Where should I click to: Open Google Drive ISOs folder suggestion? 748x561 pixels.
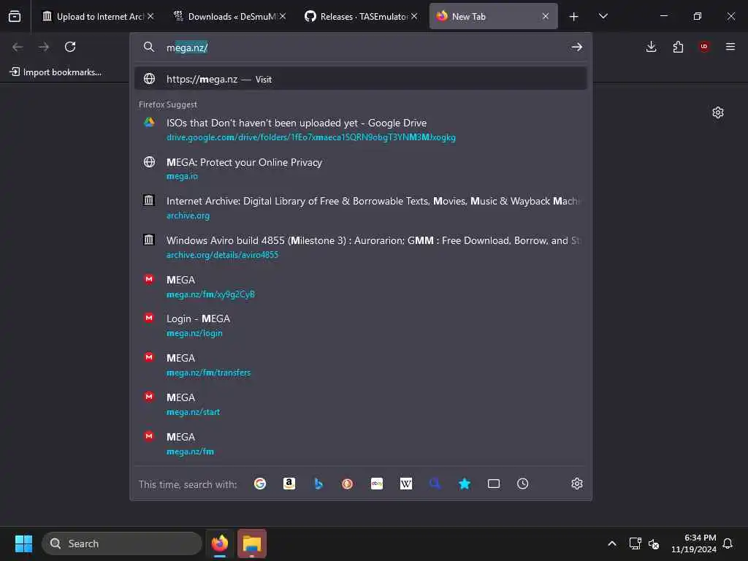click(x=361, y=130)
